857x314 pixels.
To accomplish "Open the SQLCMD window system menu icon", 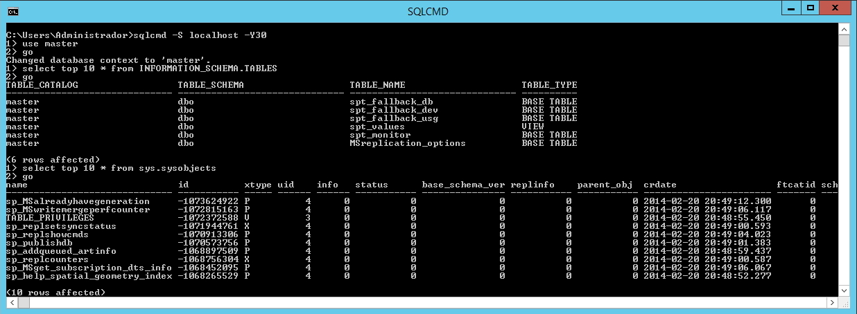I will pyautogui.click(x=12, y=10).
